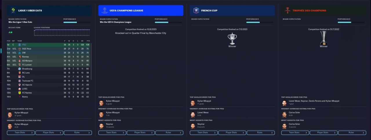Image resolution: width=371 pixels, height=140 pixels.
Task: Click Carlos Soler name beside 8.80 rating
Action: [x=294, y=112]
